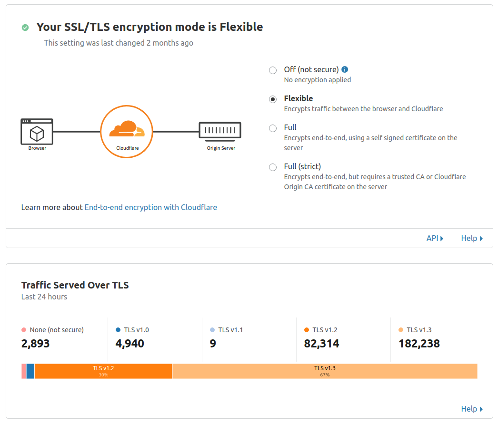Select the Full encryption radio button
The image size is (498, 423).
tap(273, 128)
